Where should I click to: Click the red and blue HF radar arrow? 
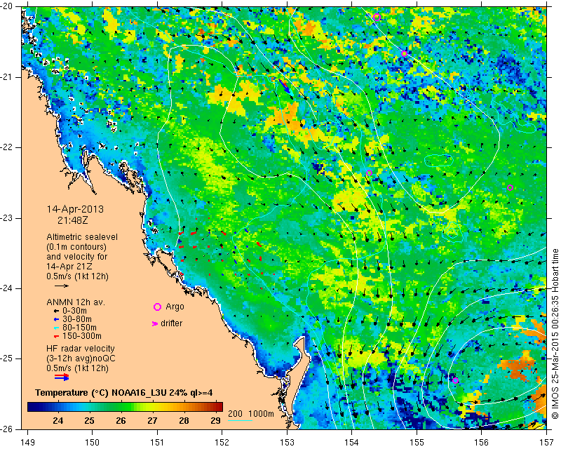[x=62, y=377]
